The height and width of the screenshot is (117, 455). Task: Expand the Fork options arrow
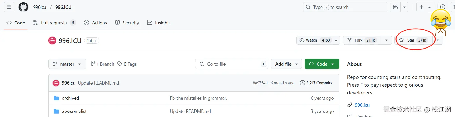[386, 40]
